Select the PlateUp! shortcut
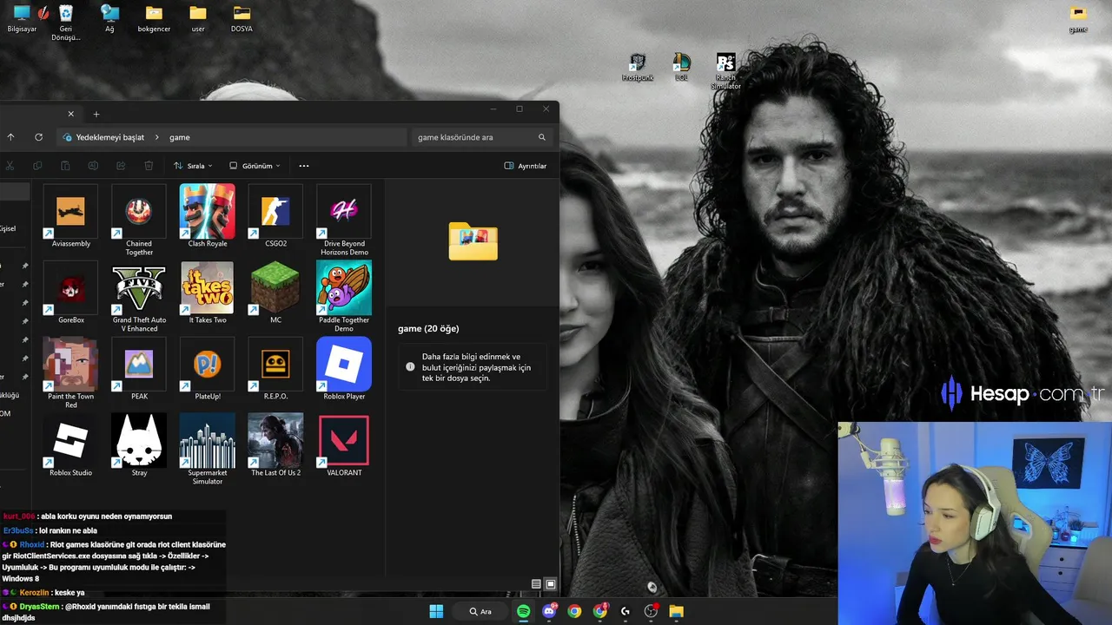The height and width of the screenshot is (625, 1112). click(208, 369)
